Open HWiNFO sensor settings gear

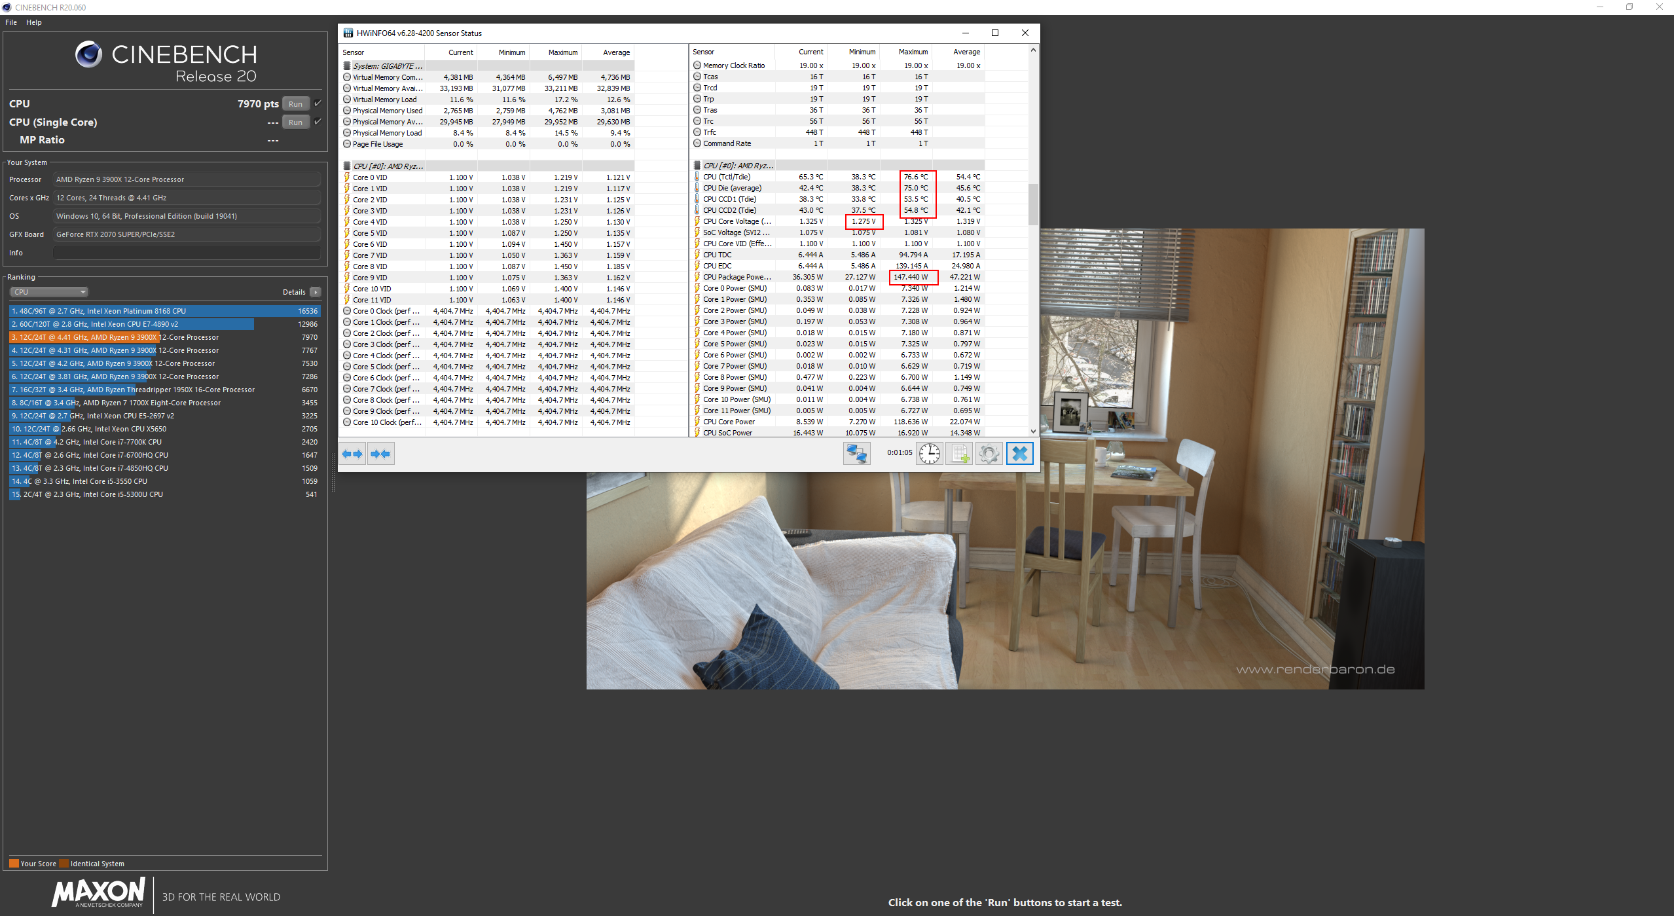989,454
